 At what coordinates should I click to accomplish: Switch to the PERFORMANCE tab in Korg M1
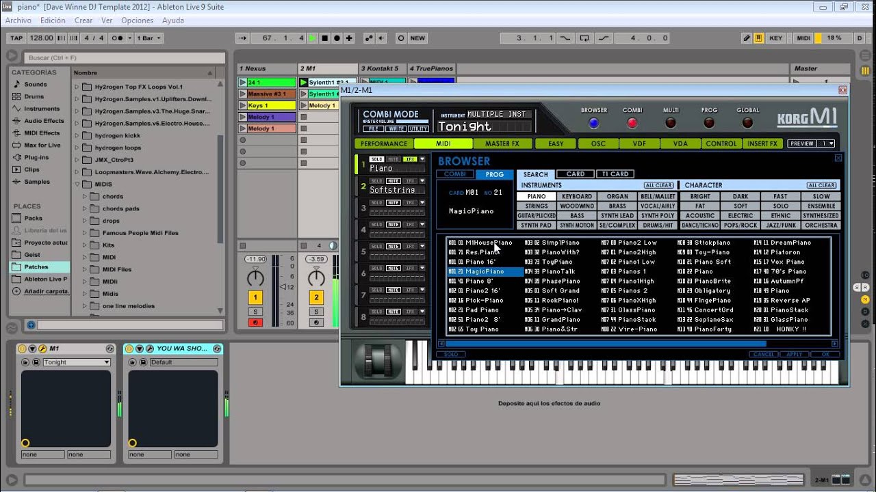click(x=384, y=143)
